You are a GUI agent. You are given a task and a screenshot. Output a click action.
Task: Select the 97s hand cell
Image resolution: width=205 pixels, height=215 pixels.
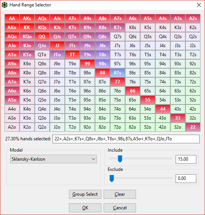(118, 64)
